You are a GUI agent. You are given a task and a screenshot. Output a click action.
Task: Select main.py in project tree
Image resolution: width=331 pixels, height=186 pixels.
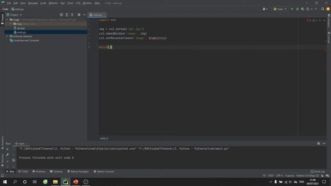(x=21, y=32)
